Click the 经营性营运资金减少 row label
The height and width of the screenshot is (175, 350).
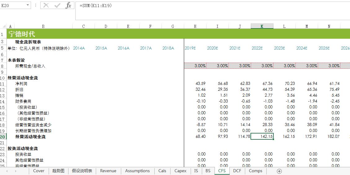click(x=33, y=125)
